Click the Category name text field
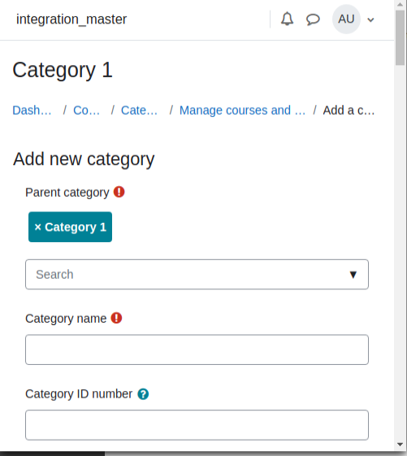This screenshot has width=407, height=456. click(x=197, y=350)
